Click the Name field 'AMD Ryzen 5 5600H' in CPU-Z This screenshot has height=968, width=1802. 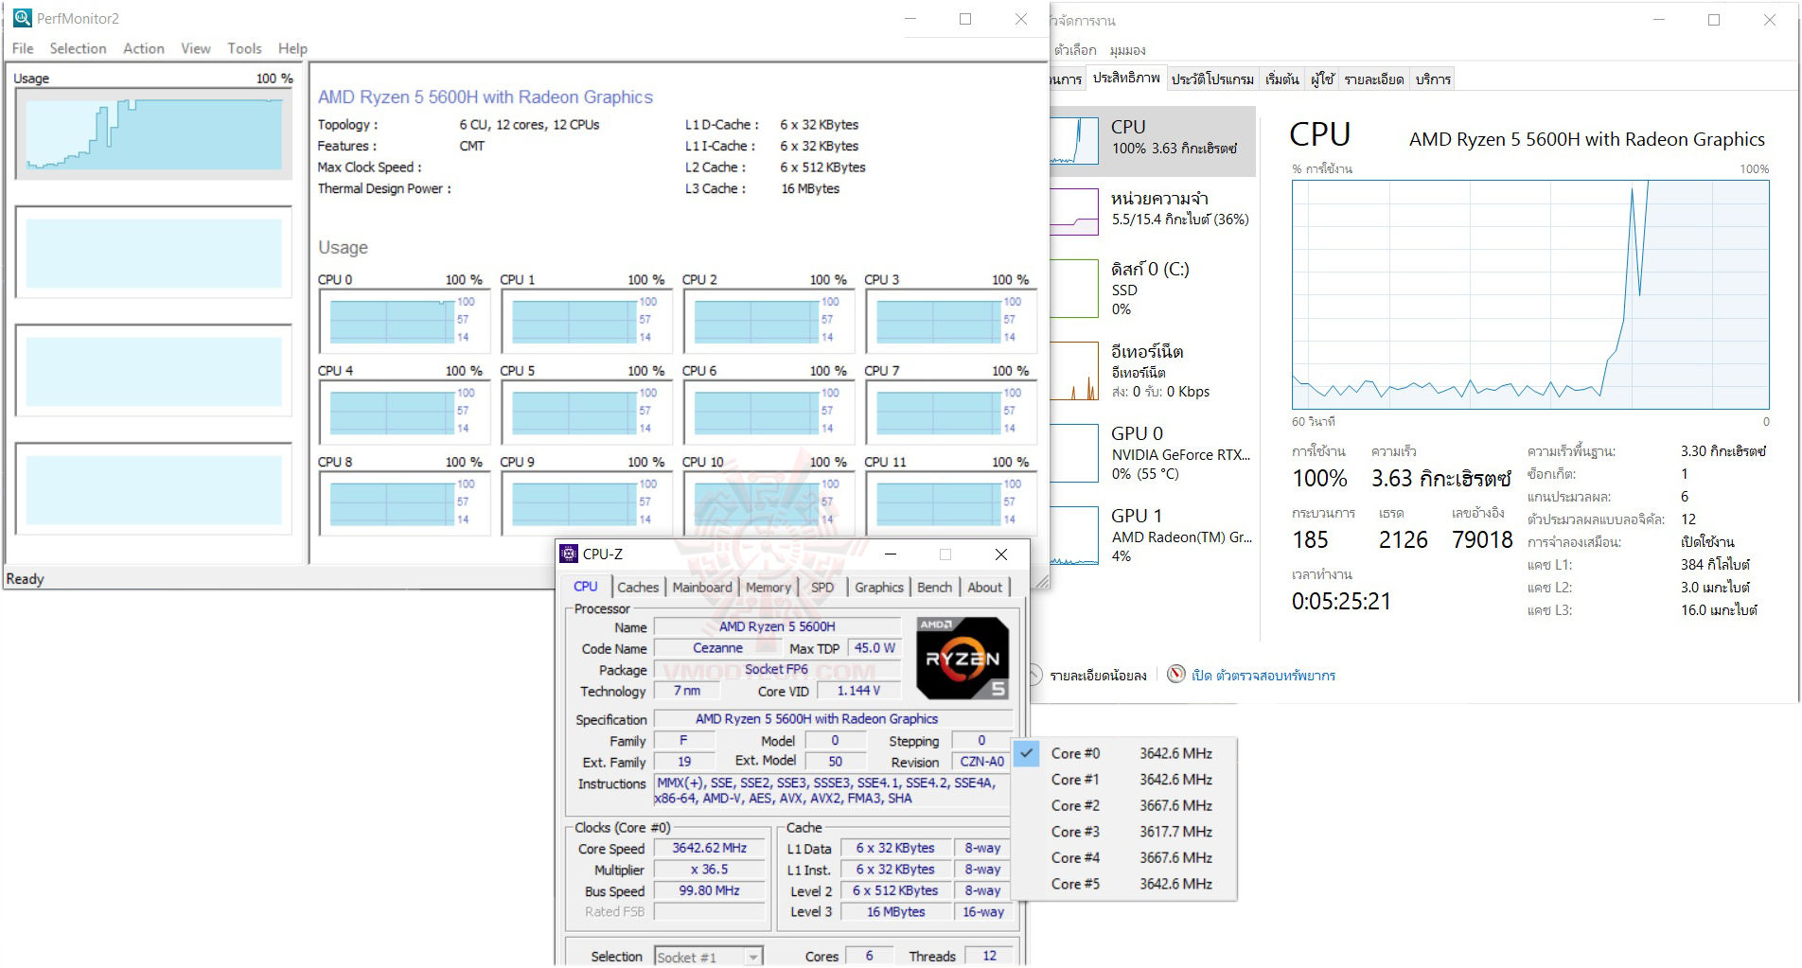pyautogui.click(x=777, y=626)
